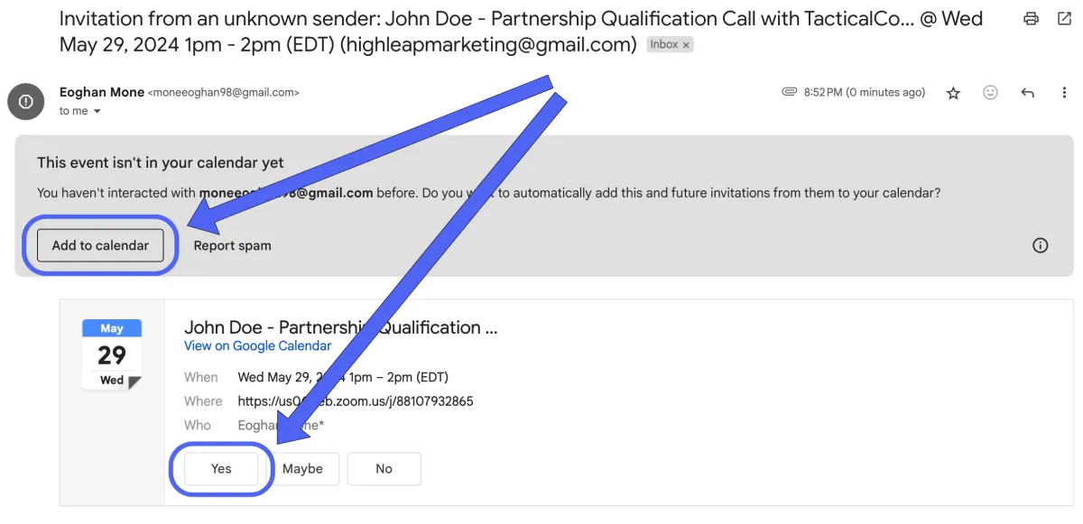Click the print all icon

click(1031, 19)
